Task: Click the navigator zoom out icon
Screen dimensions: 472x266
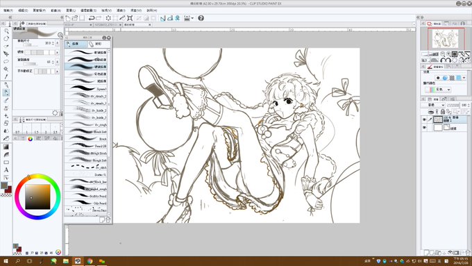Action: 443,54
